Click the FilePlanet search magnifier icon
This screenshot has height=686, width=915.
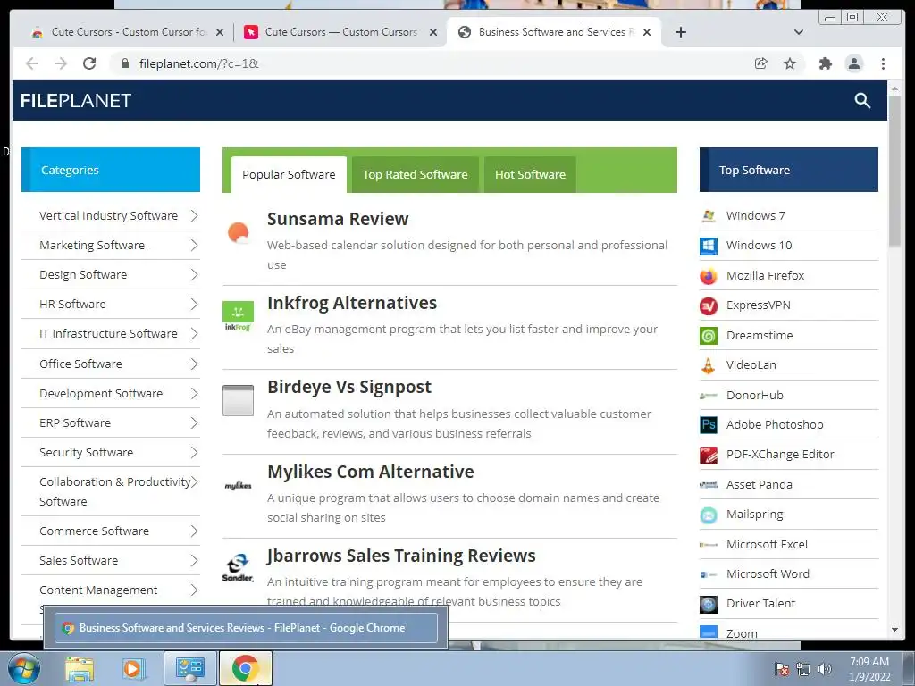click(x=862, y=101)
